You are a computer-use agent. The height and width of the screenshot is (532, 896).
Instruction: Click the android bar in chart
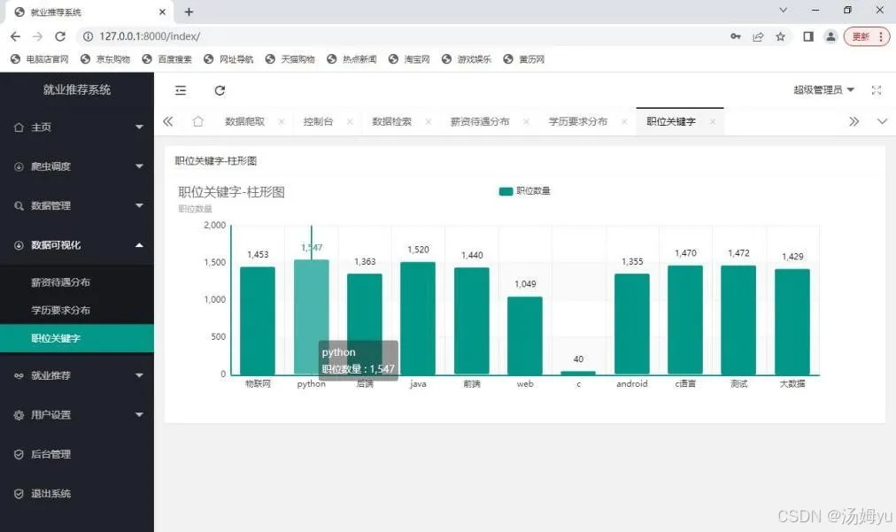pos(631,325)
